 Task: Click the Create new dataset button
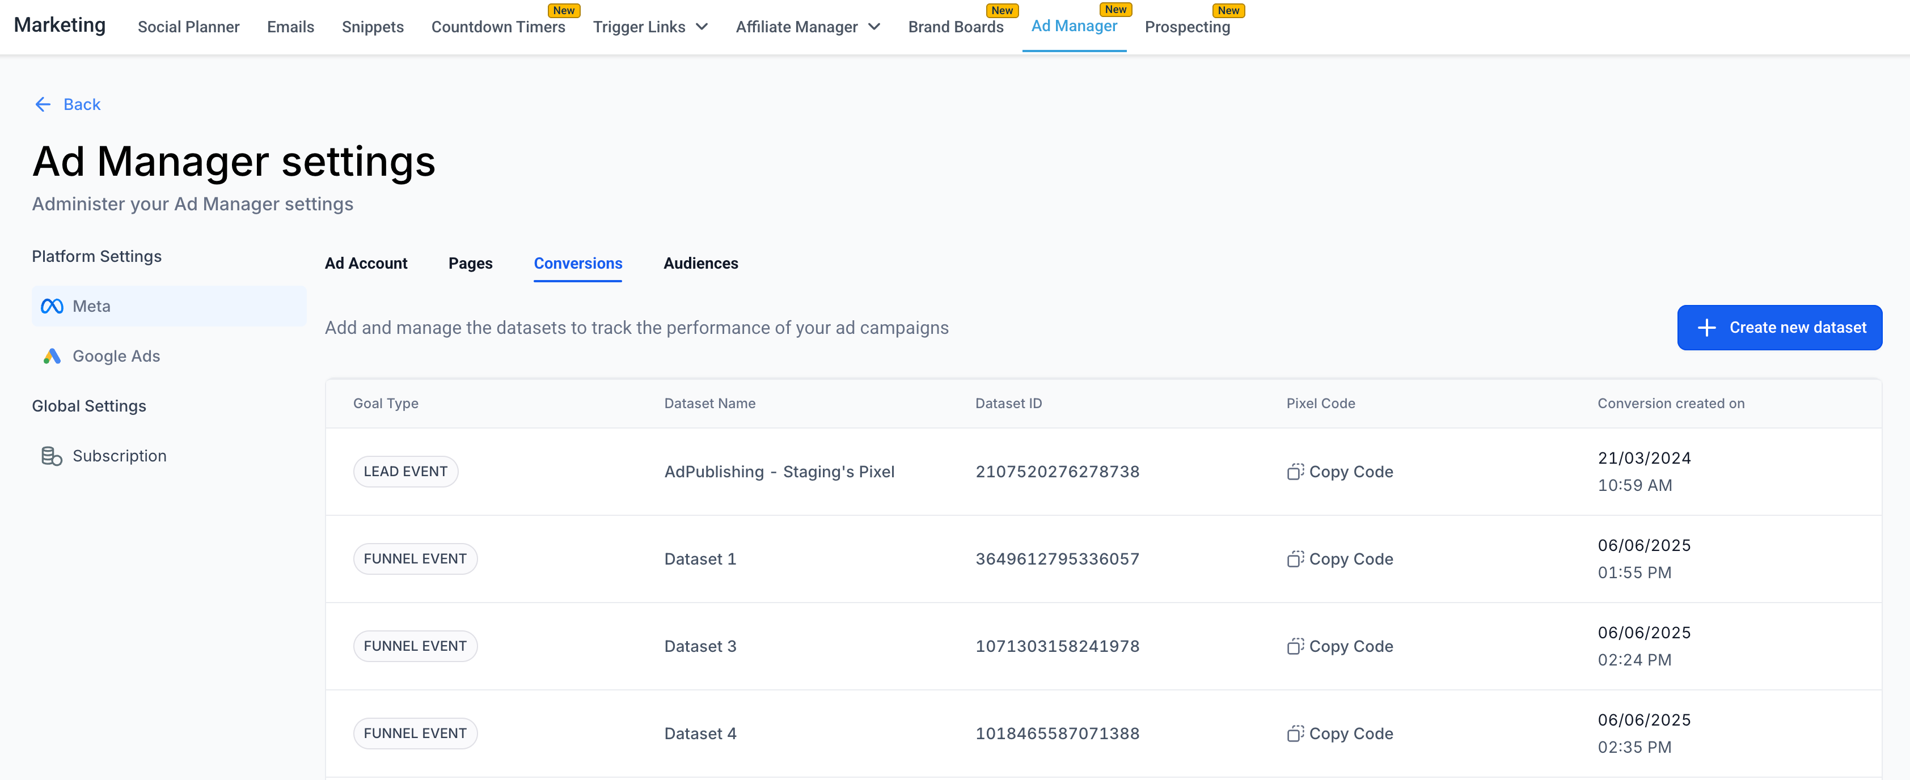tap(1780, 328)
